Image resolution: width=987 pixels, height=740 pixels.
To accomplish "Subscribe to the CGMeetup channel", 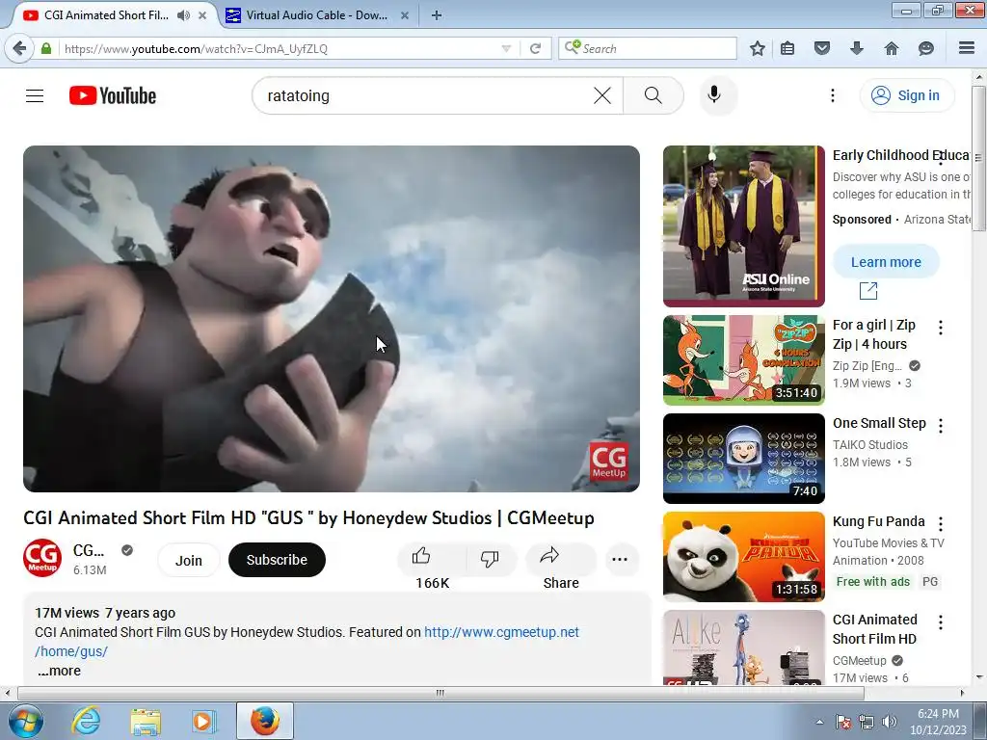I will click(277, 560).
